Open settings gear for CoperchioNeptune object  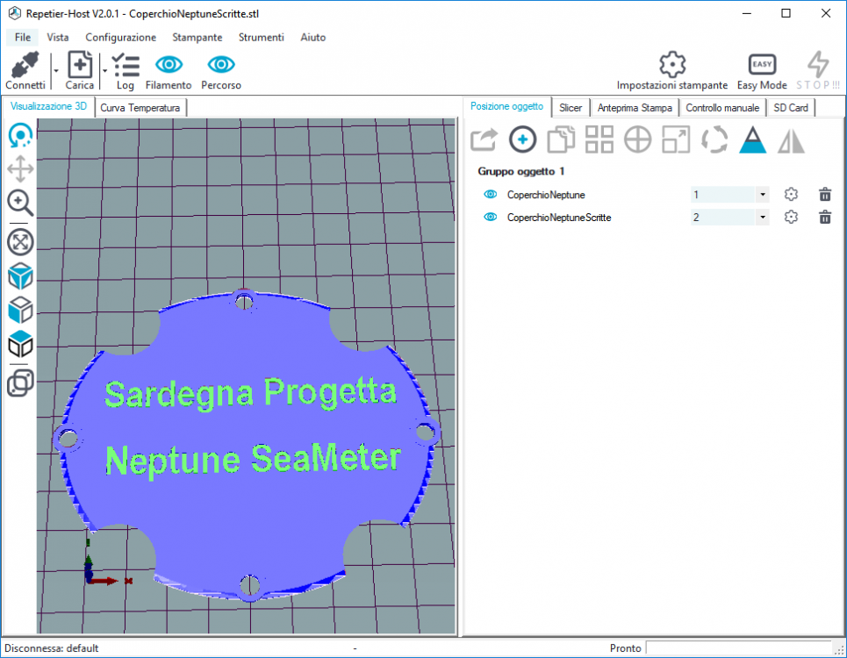pyautogui.click(x=791, y=194)
